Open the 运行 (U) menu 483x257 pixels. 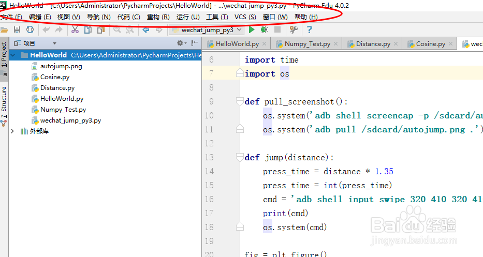(x=188, y=17)
